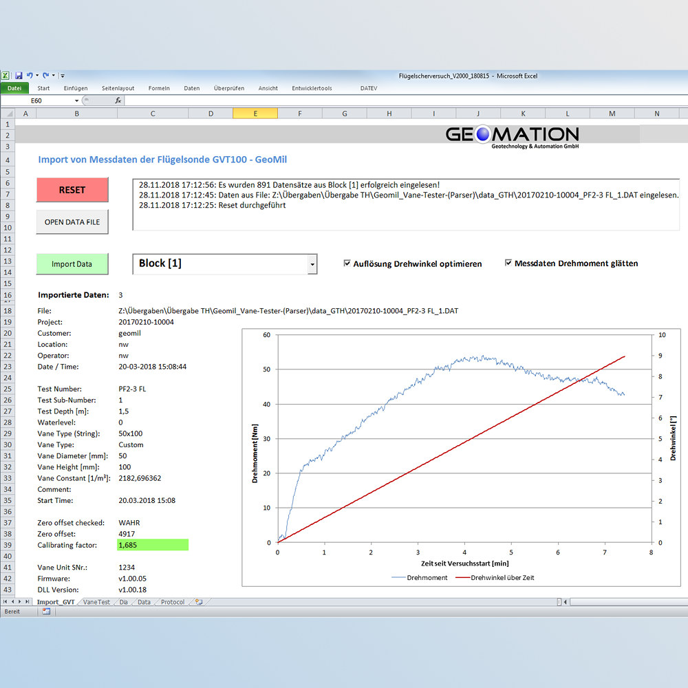
Task: Toggle Auflösung Drehwinkel optimieren checkbox
Action: 347,264
